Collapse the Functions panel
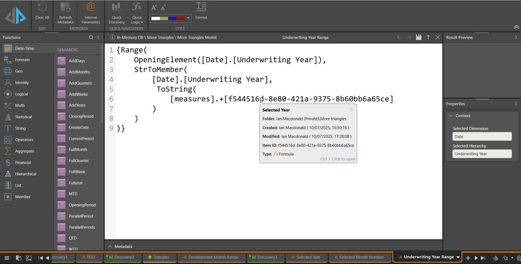This screenshot has height=264, width=521. click(98, 37)
